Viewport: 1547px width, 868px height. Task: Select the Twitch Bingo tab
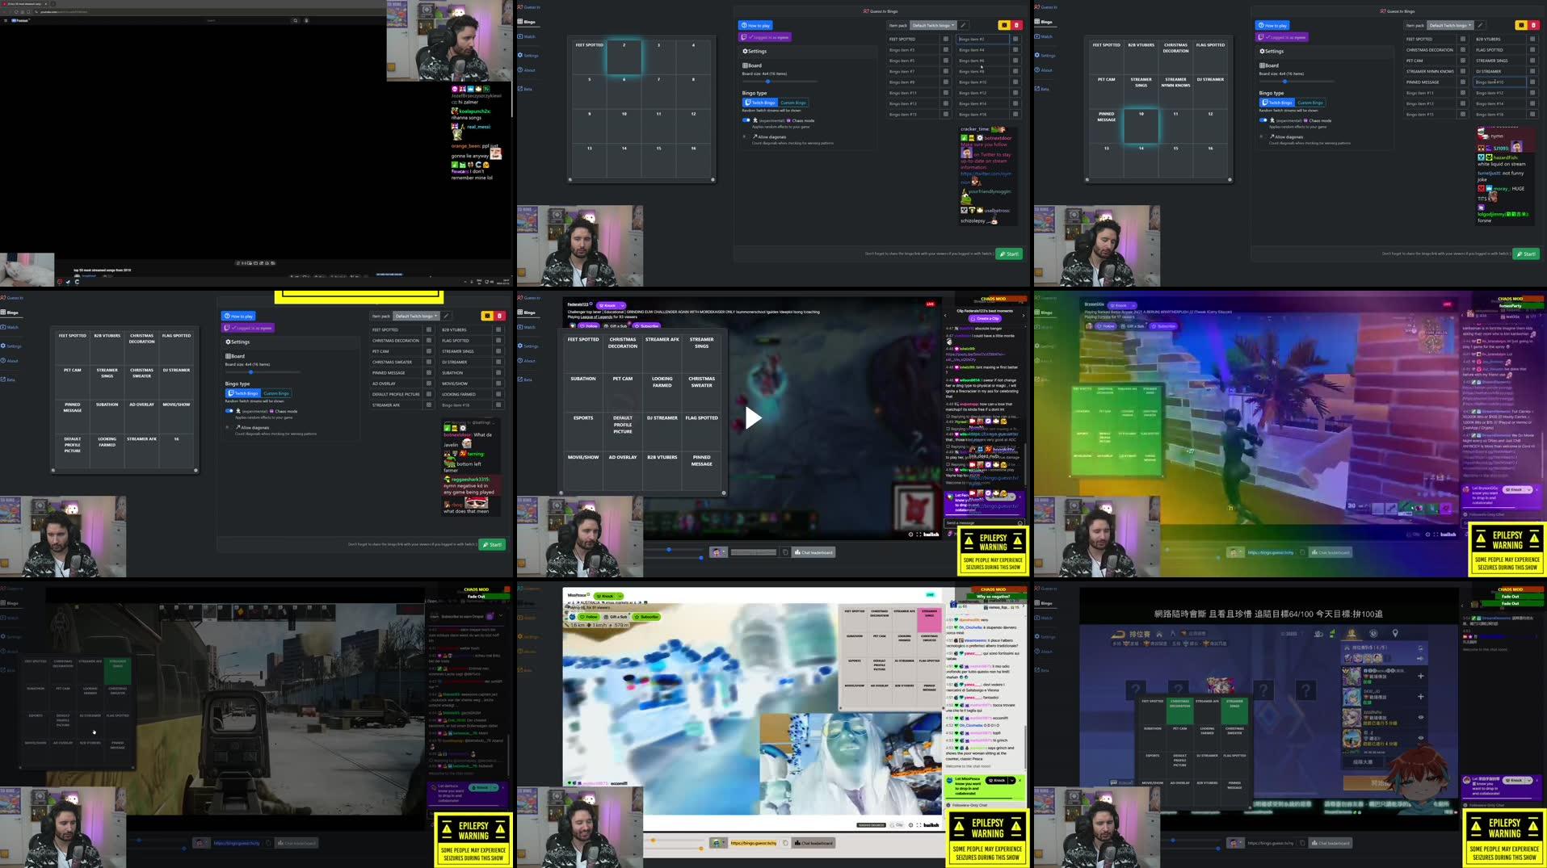(x=762, y=103)
